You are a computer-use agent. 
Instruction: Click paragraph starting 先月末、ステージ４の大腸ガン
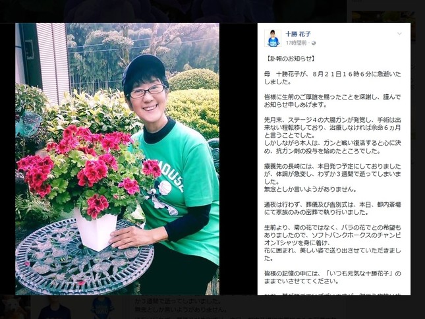(333, 135)
